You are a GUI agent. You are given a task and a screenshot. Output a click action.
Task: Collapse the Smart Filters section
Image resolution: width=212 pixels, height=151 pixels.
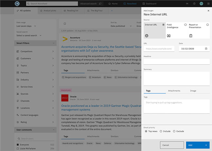point(54,43)
